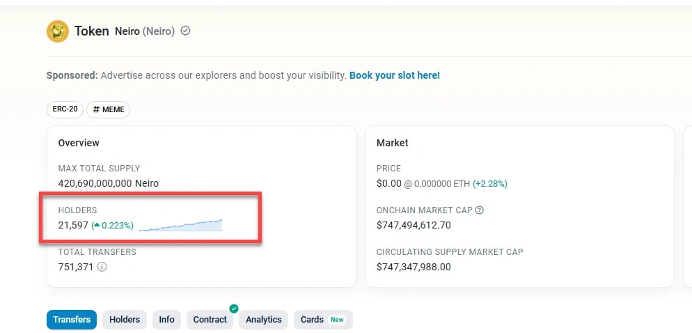Show the Analytics tab
The height and width of the screenshot is (333, 692).
263,320
